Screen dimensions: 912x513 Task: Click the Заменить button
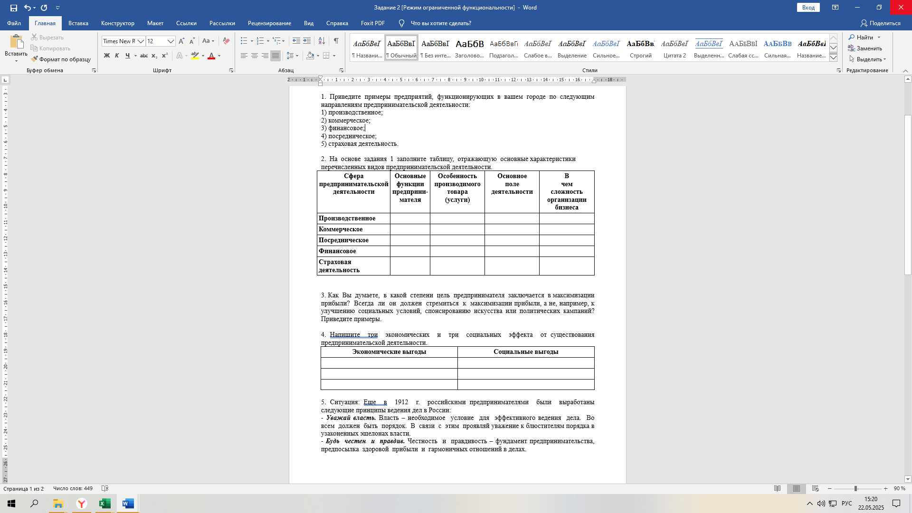click(865, 48)
